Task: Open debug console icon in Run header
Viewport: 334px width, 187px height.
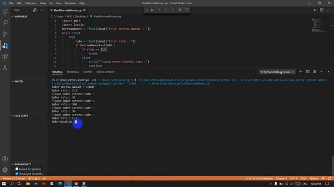Action: pos(34,10)
